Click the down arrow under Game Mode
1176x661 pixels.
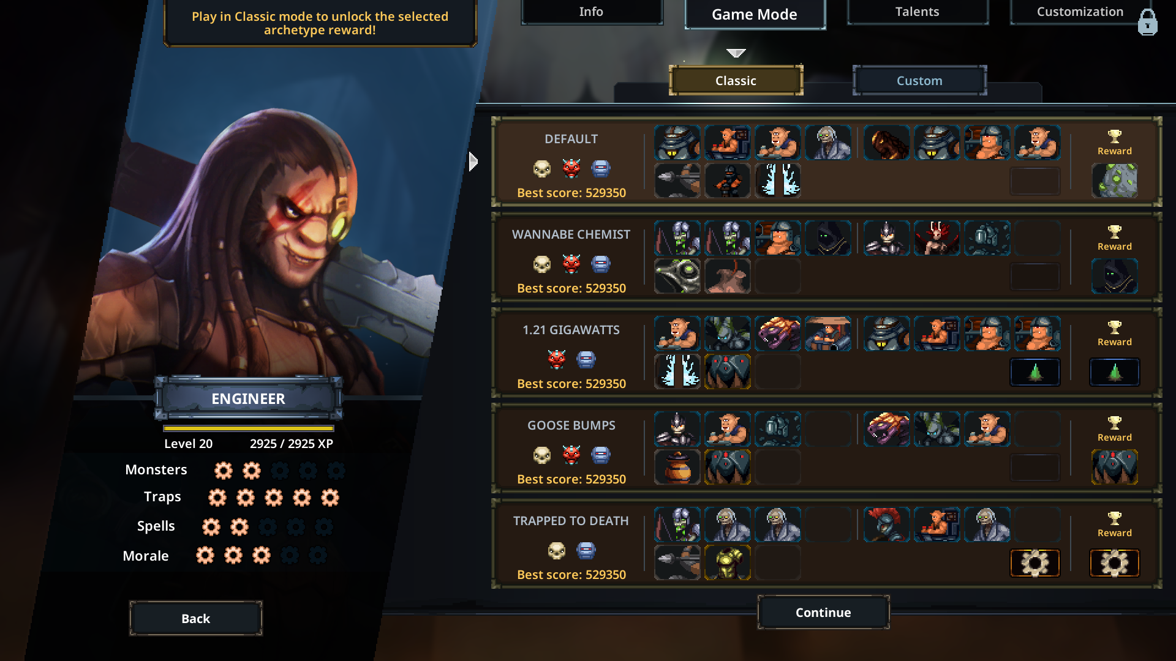(736, 53)
